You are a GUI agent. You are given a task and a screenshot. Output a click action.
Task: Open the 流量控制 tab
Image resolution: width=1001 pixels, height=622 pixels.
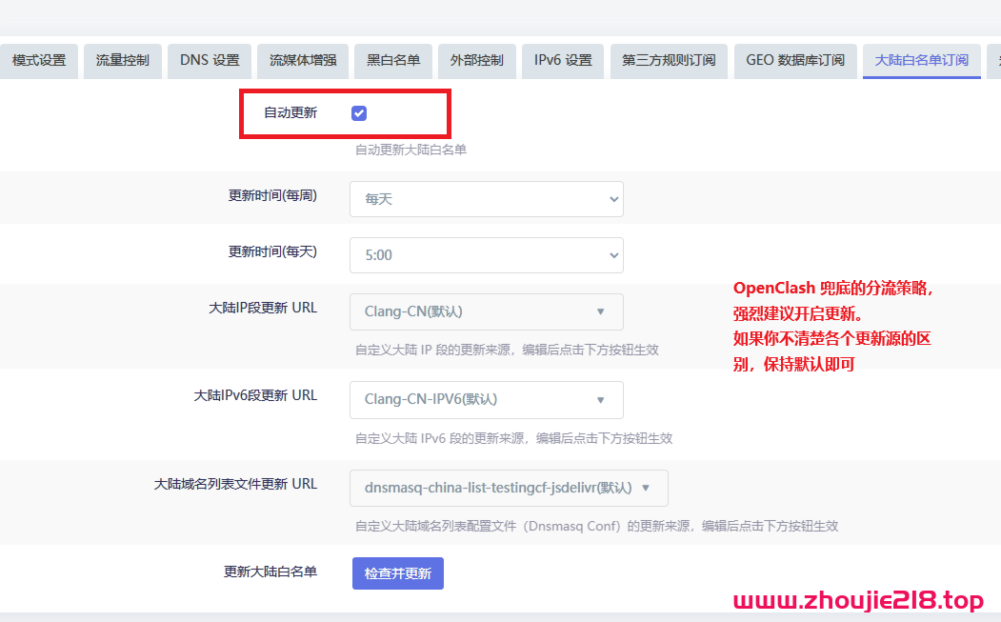[x=122, y=60]
